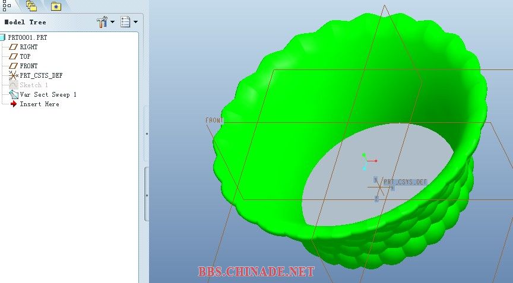The width and height of the screenshot is (513, 283).
Task: Expand the Show dropdown arrow in Model Tree
Action: (x=136, y=22)
